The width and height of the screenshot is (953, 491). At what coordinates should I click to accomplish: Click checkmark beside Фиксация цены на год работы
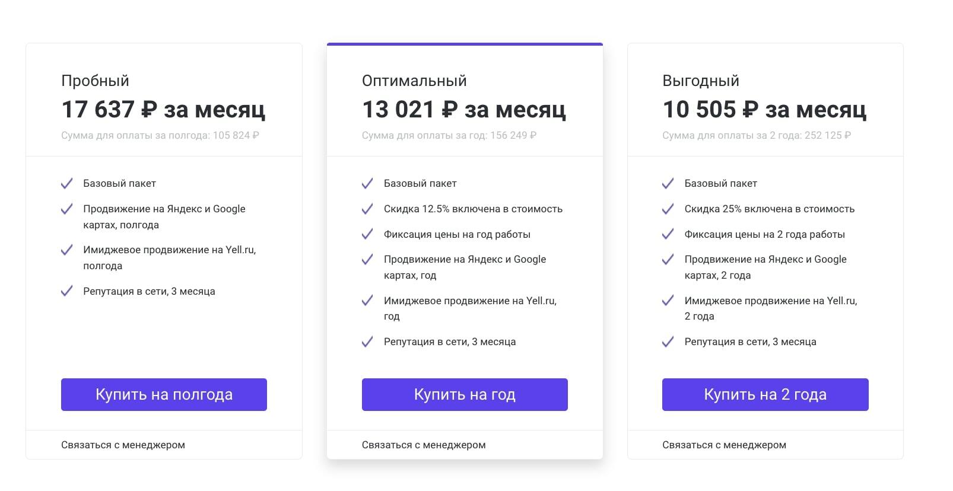point(367,234)
